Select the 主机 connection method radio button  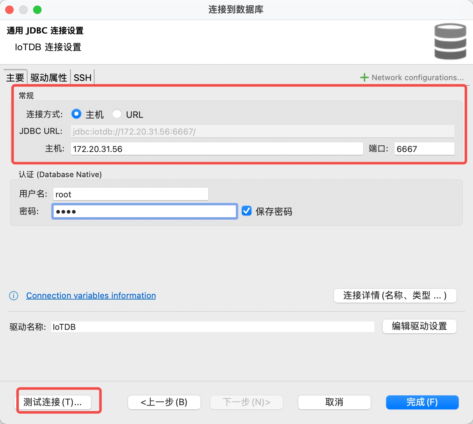click(x=76, y=114)
